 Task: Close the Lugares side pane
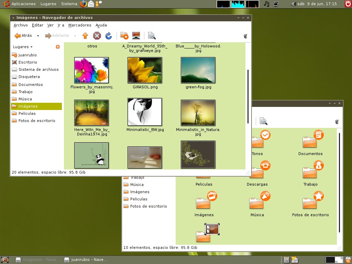click(58, 47)
